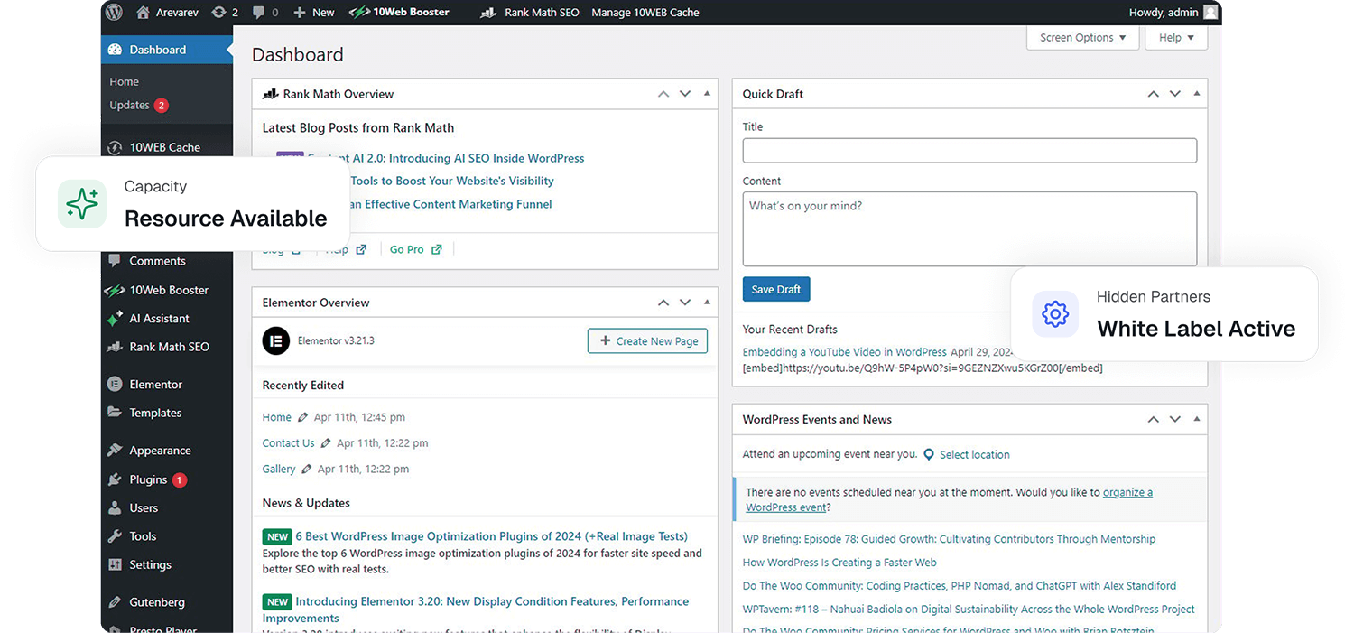Click the AI Assistant sparkle icon
The image size is (1354, 633).
pyautogui.click(x=115, y=319)
